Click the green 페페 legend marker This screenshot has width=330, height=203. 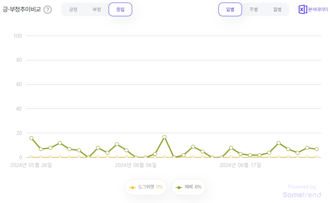179,188
